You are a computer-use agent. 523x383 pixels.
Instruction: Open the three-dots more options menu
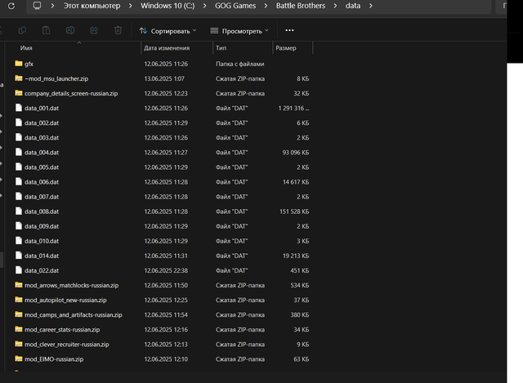pyautogui.click(x=289, y=30)
